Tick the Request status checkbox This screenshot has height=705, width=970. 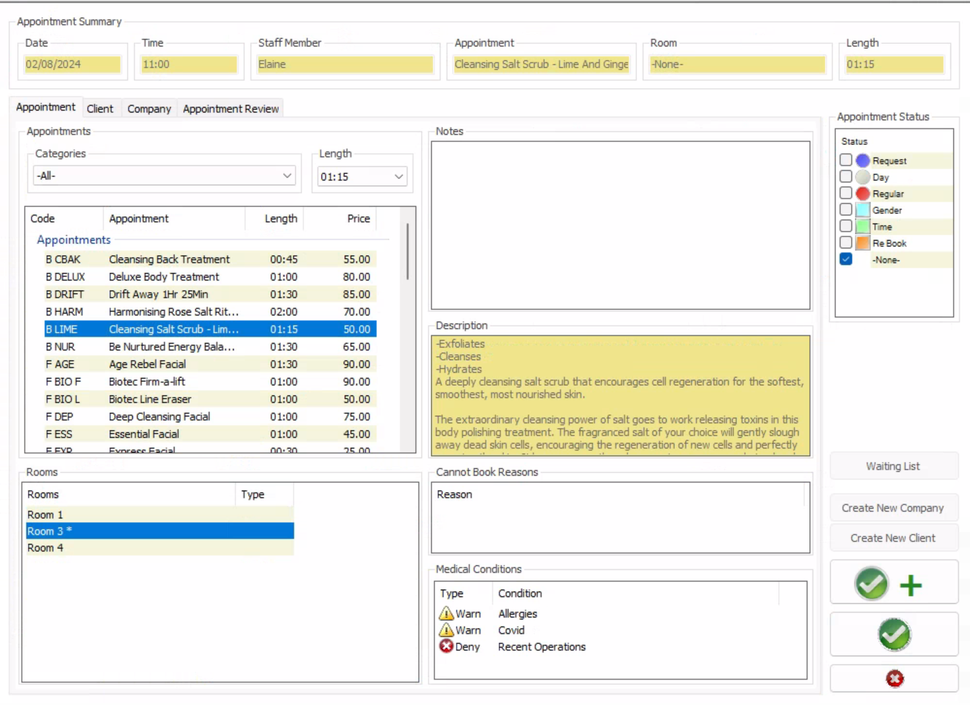(846, 160)
